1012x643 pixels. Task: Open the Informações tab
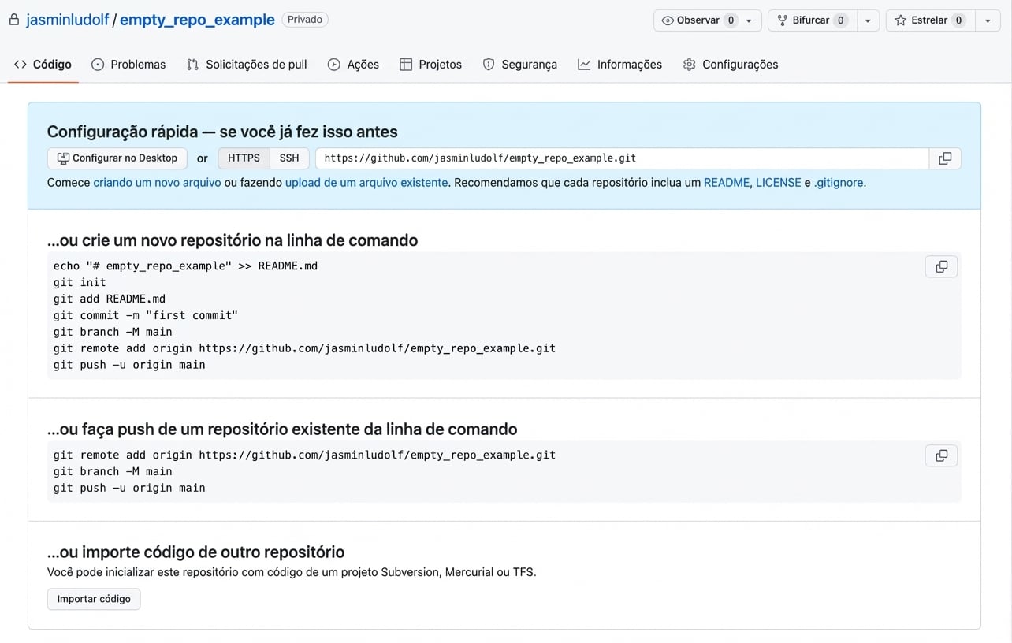(619, 65)
